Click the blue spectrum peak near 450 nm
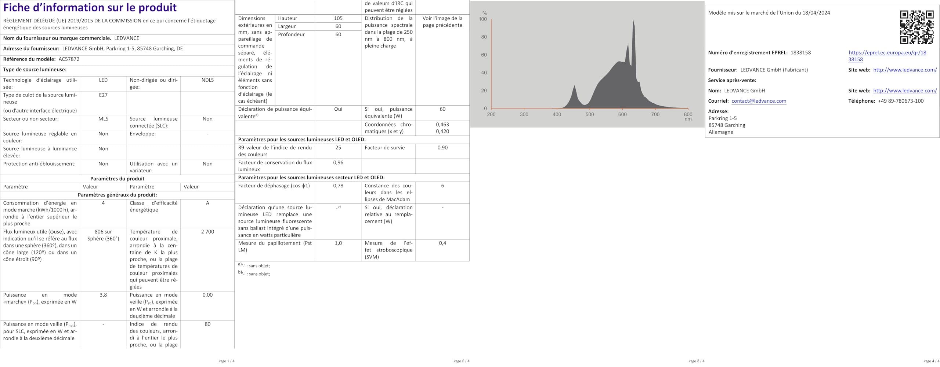The image size is (940, 367). pos(574,87)
